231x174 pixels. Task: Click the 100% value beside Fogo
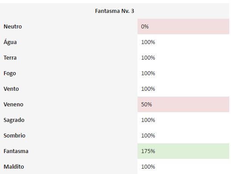click(x=148, y=73)
